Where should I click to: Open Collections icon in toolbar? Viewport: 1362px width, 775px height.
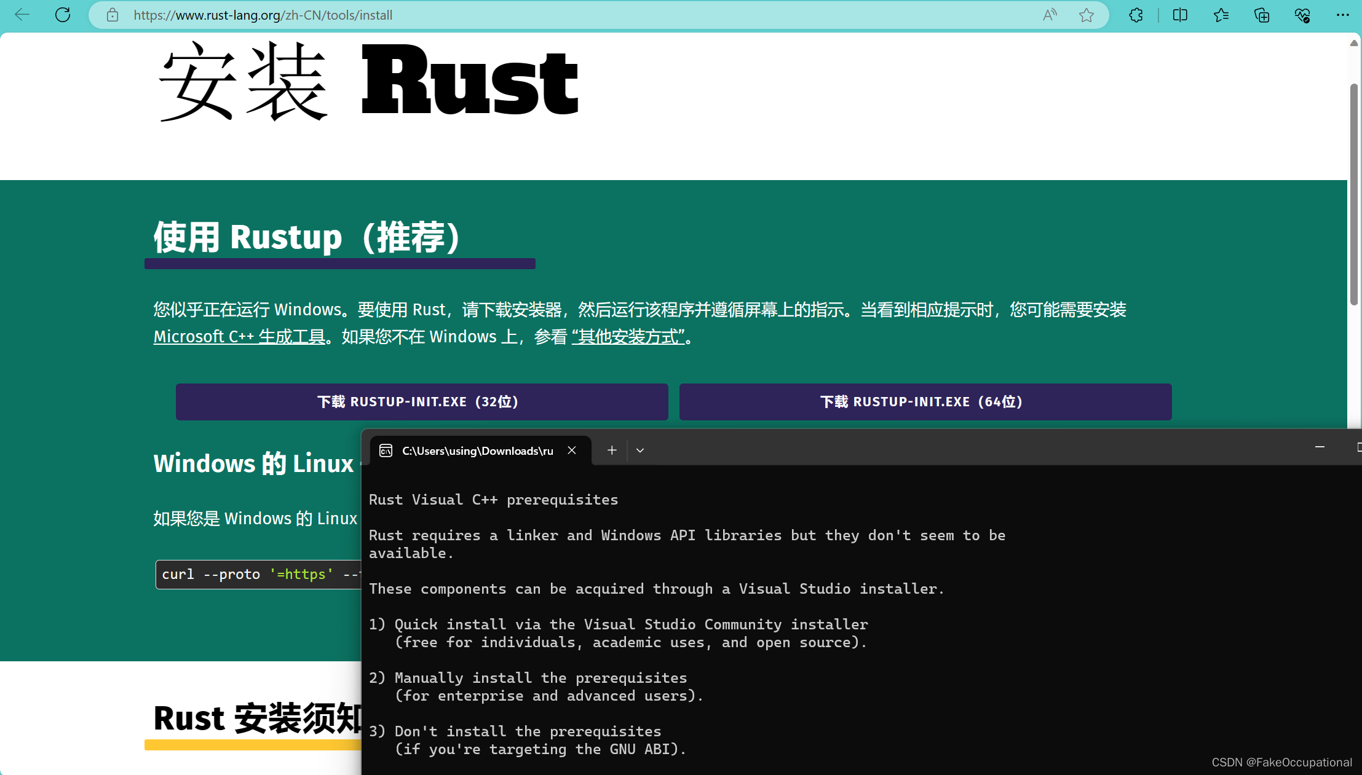click(1262, 15)
